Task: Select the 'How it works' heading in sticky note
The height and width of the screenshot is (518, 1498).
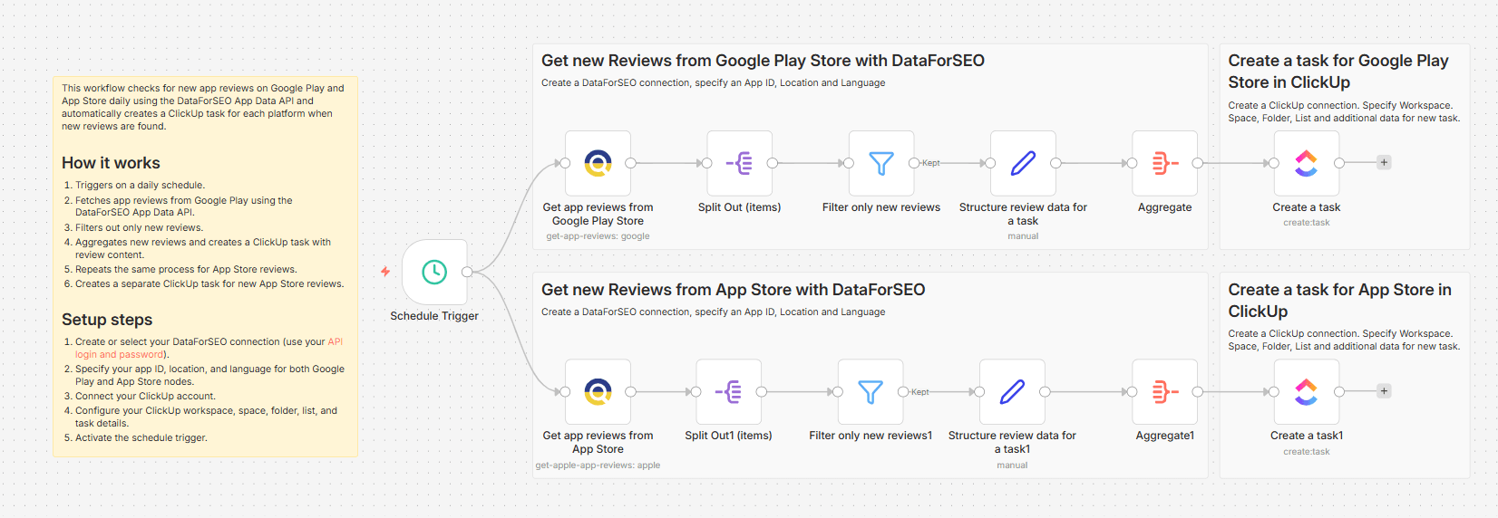Action: pyautogui.click(x=111, y=163)
